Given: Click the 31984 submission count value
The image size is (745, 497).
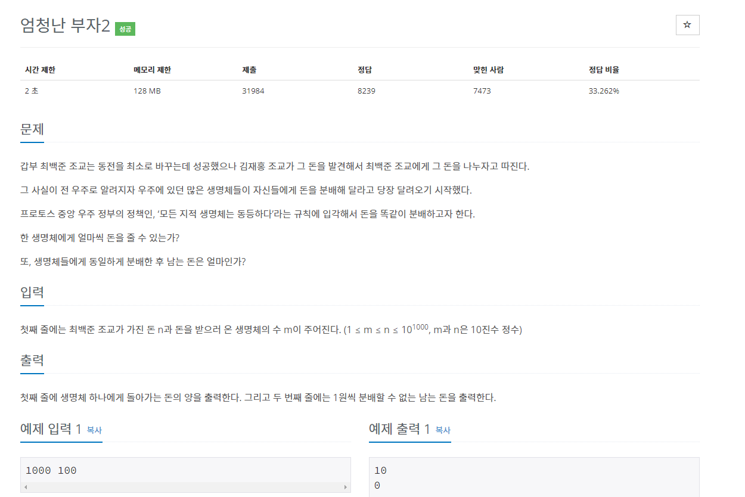Looking at the screenshot, I should click(x=253, y=91).
